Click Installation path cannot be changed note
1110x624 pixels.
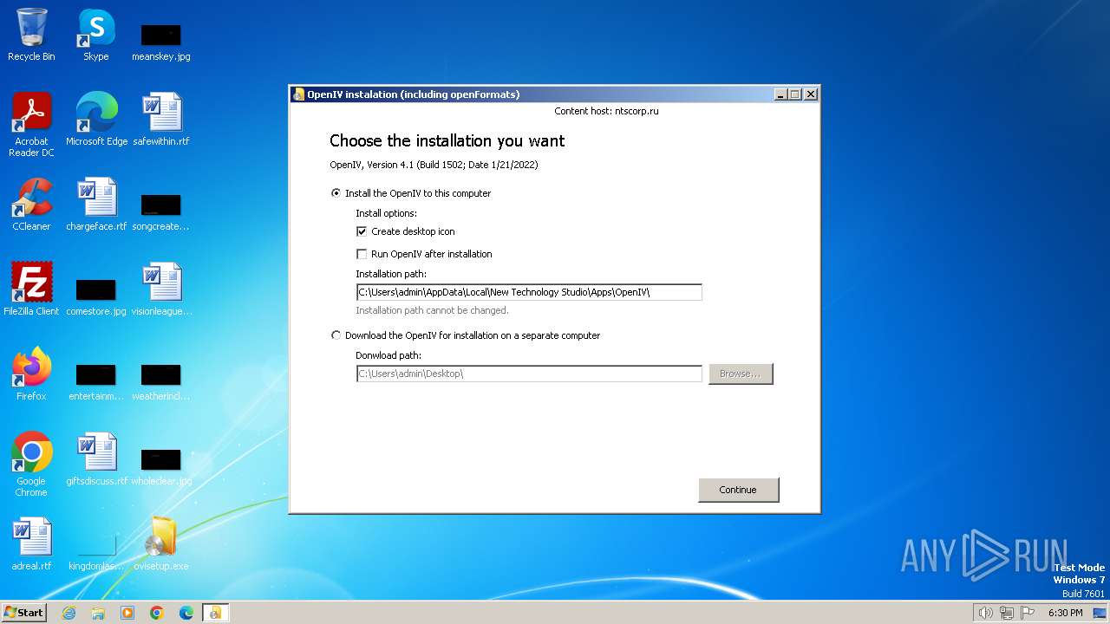[x=432, y=310]
